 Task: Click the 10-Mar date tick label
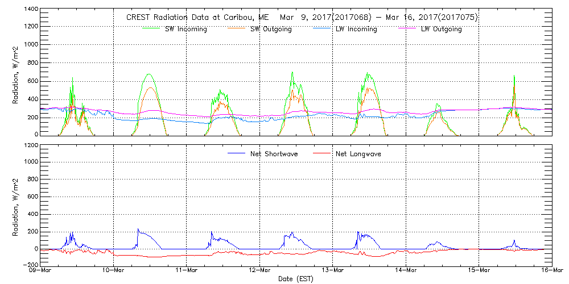pyautogui.click(x=113, y=272)
